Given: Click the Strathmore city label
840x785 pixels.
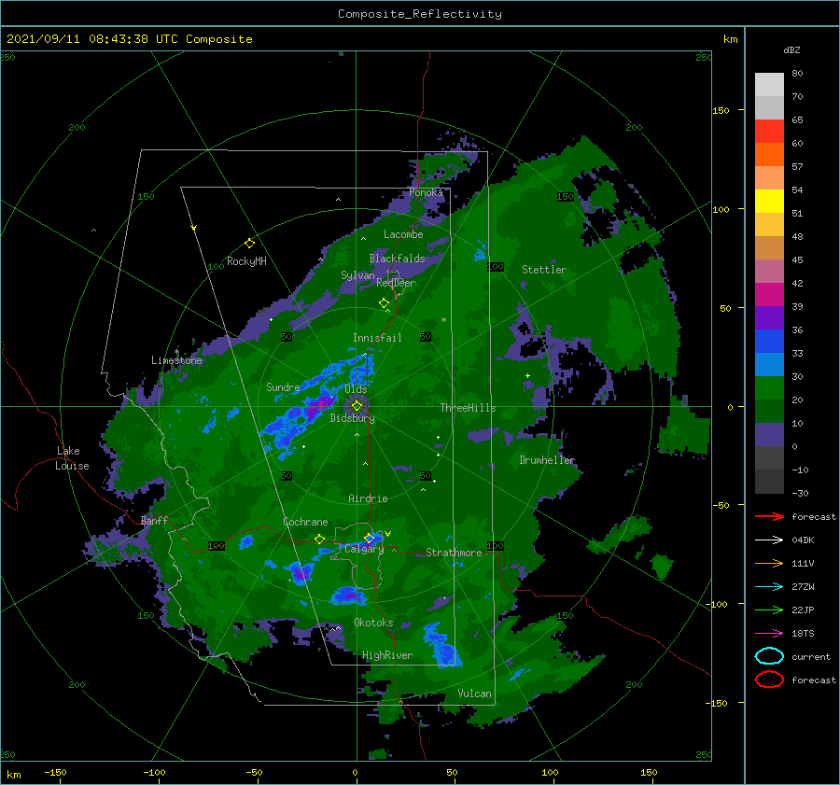Looking at the screenshot, I should [454, 553].
